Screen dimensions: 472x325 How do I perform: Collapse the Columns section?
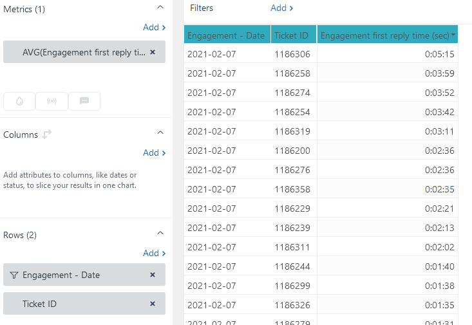(x=160, y=133)
